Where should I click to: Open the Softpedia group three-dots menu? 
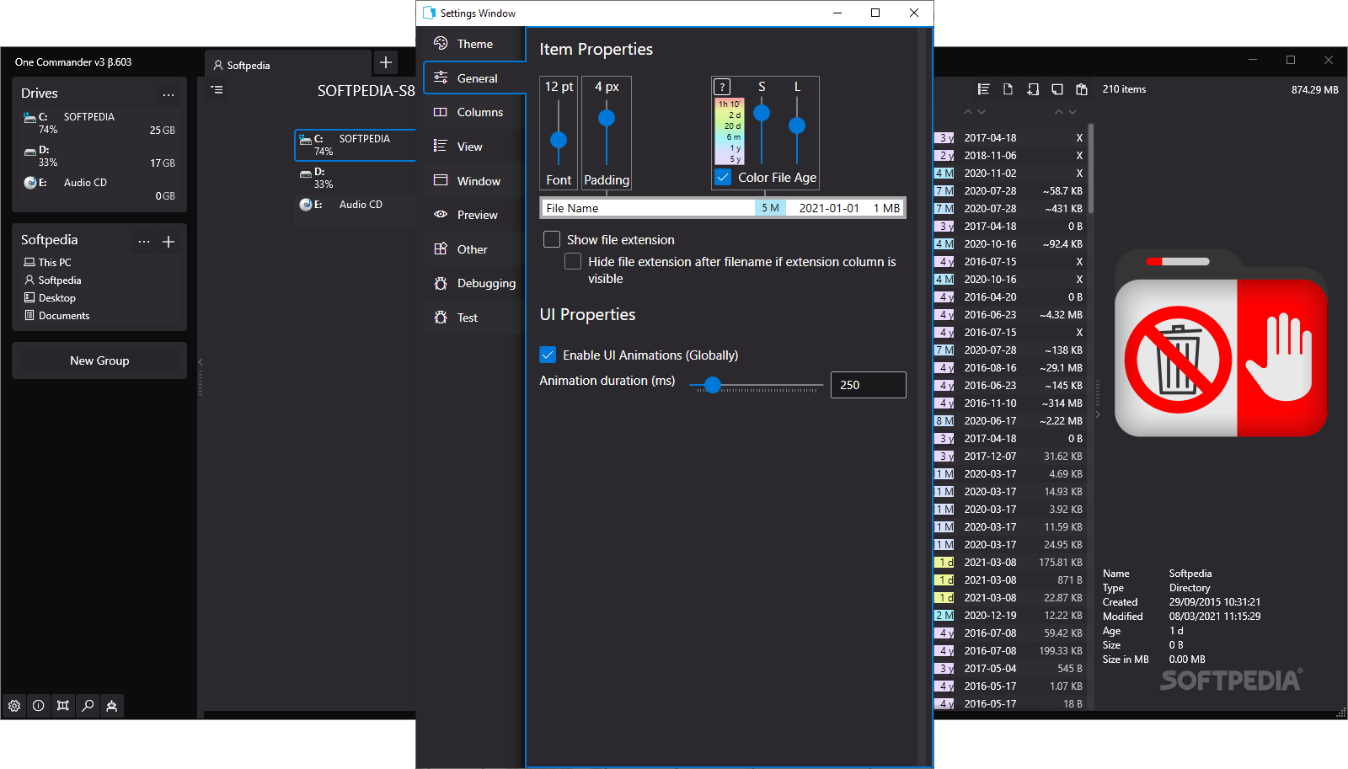144,242
